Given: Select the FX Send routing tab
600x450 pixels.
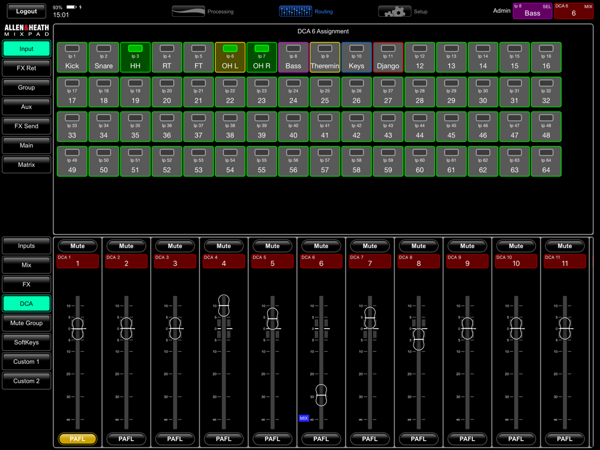Looking at the screenshot, I should tap(26, 126).
